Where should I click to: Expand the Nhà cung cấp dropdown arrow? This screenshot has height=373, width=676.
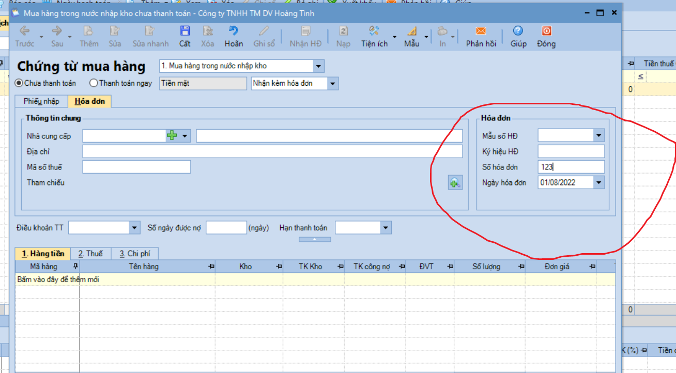pos(185,136)
